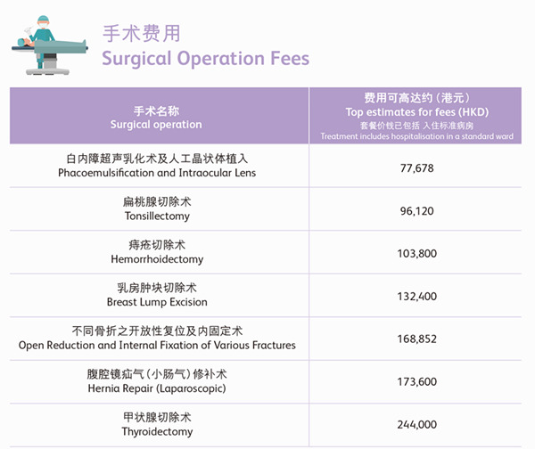The image size is (535, 449).
Task: Click the 173,600 fee amount
Action: pos(418,382)
